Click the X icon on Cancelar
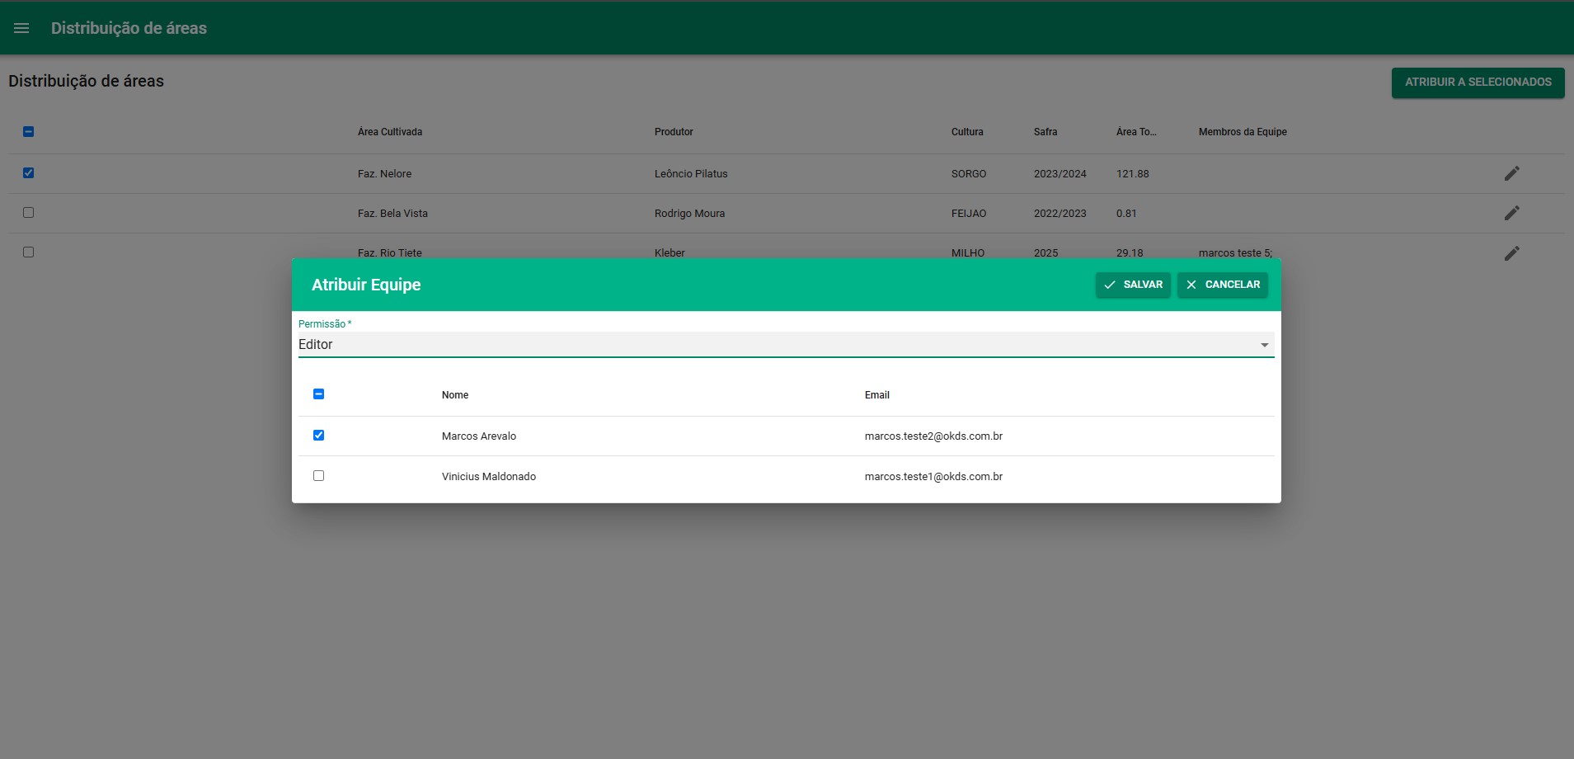 (1191, 285)
